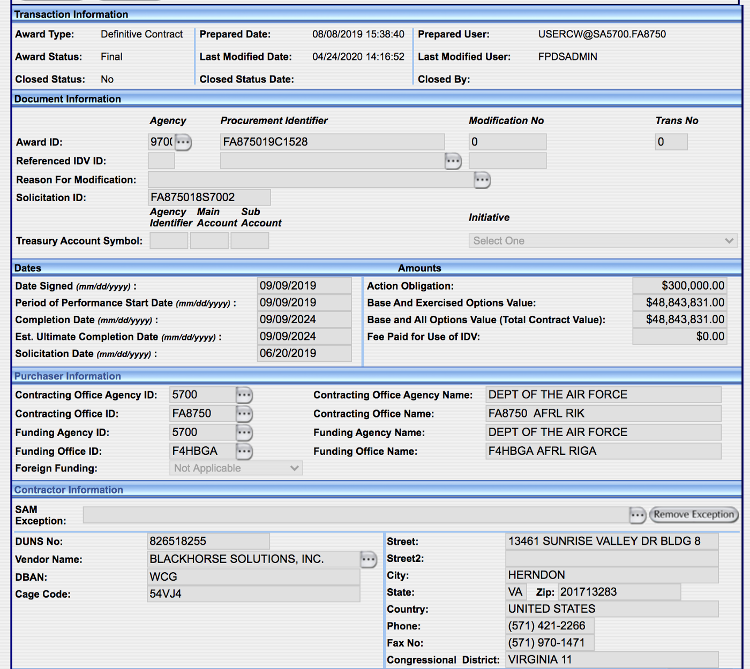Click the Procurement Identifier field FA875019C1528
The width and height of the screenshot is (750, 669).
coord(332,142)
